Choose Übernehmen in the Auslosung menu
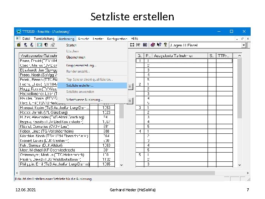Image resolution: width=265 pixels, height=199 pixels. (92, 57)
